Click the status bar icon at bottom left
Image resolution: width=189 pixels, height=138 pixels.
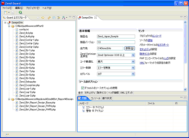(x=7, y=135)
